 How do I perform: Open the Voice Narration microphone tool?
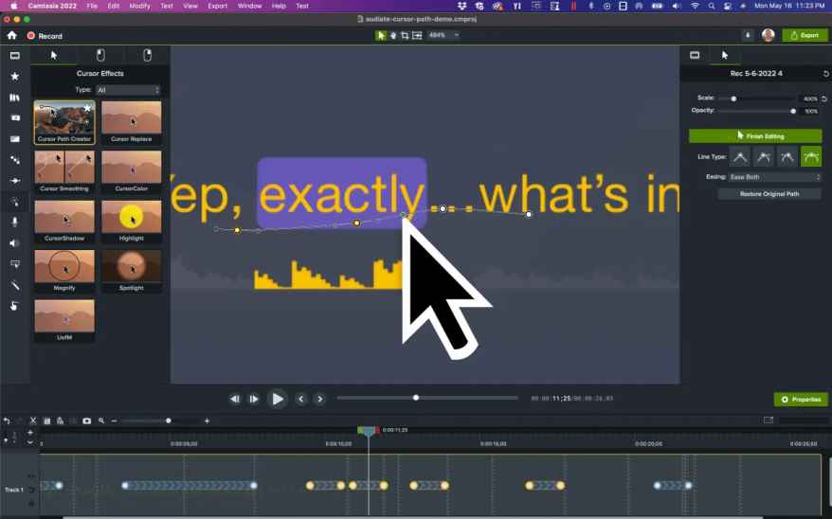coord(14,222)
